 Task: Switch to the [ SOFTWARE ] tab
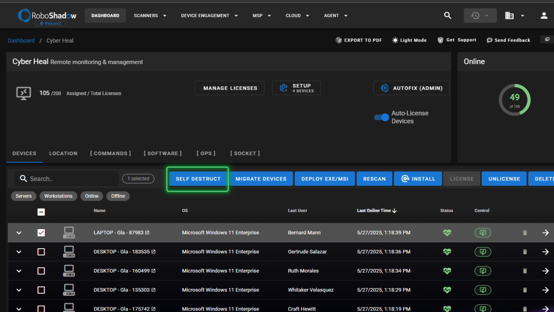coord(163,153)
